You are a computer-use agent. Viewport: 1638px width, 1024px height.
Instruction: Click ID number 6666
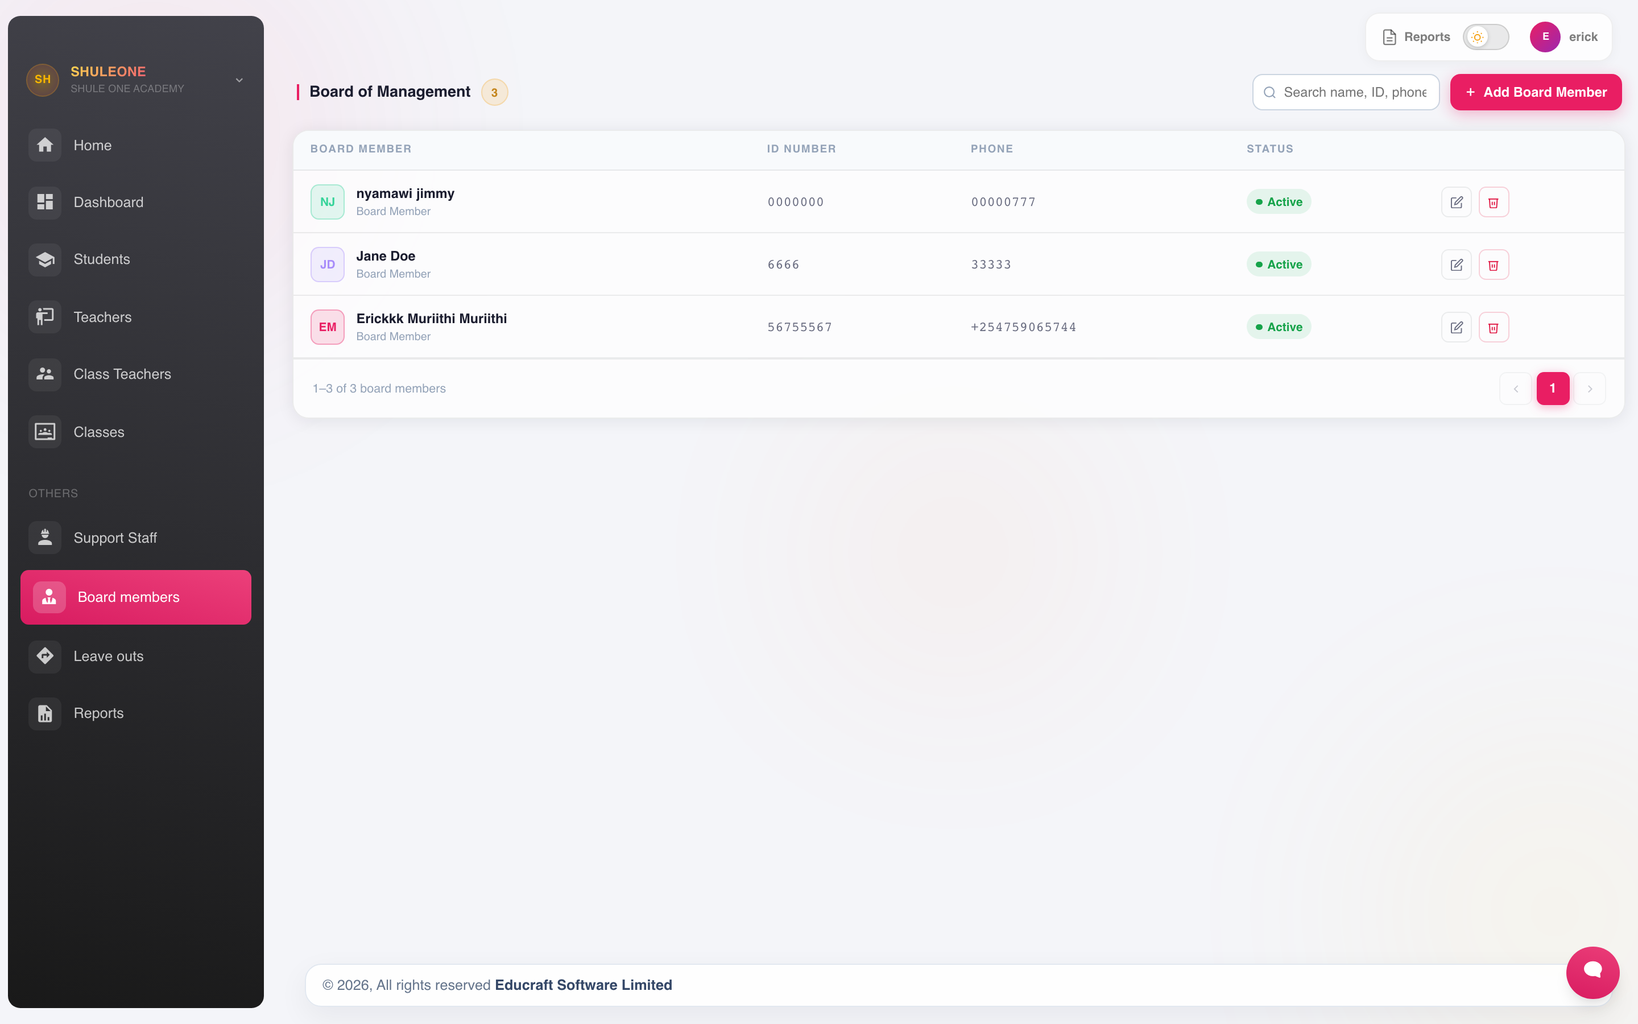click(x=784, y=265)
